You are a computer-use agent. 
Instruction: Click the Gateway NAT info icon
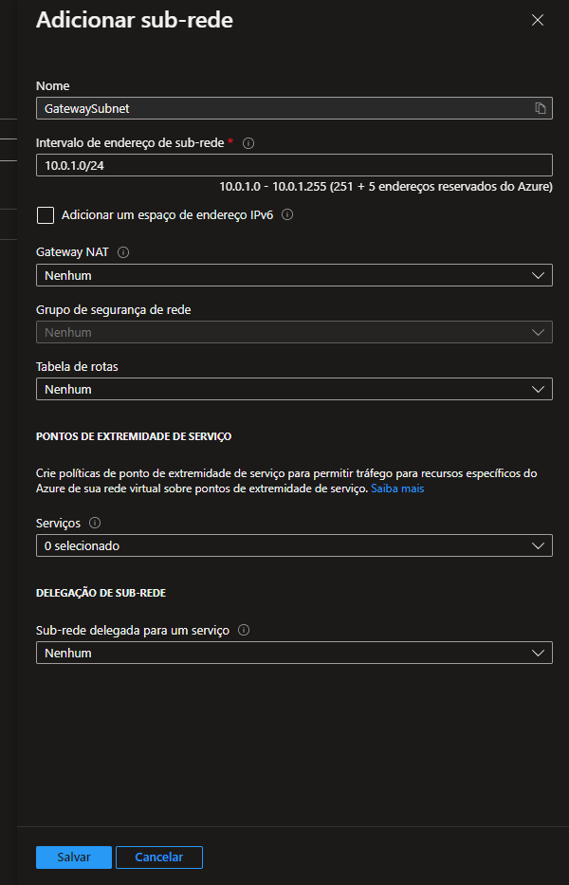click(x=123, y=253)
